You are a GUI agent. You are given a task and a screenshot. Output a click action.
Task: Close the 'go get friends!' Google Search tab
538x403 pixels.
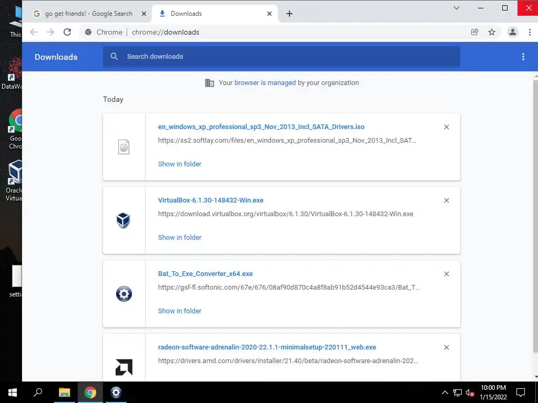(144, 14)
